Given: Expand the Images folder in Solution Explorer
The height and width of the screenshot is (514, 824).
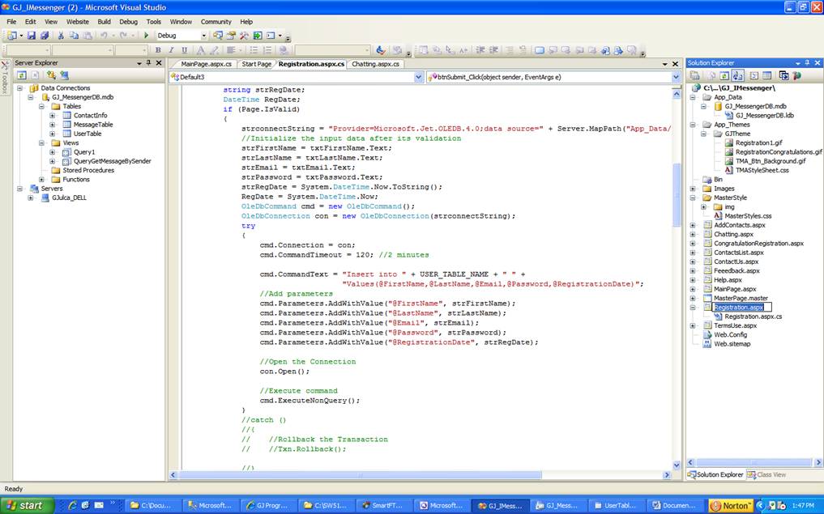Looking at the screenshot, I should (693, 189).
